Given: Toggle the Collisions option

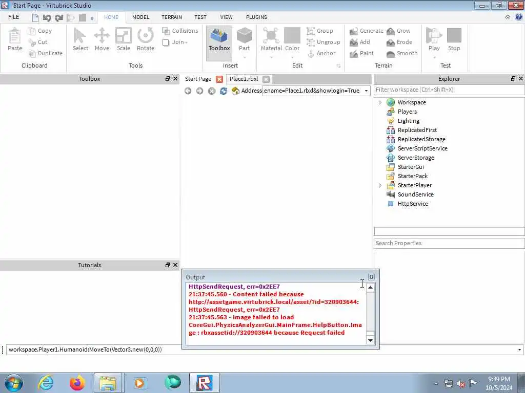Looking at the screenshot, I should 180,31.
